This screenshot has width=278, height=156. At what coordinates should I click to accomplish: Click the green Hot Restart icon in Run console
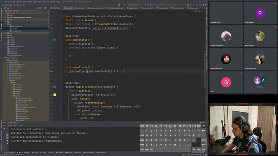point(17,126)
